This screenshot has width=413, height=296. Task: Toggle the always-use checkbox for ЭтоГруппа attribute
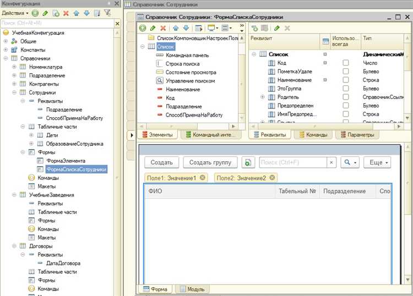345,89
